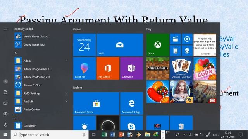The image size is (248, 139).
Task: Open Pictures from Start sidebar
Action: click(x=5, y=103)
